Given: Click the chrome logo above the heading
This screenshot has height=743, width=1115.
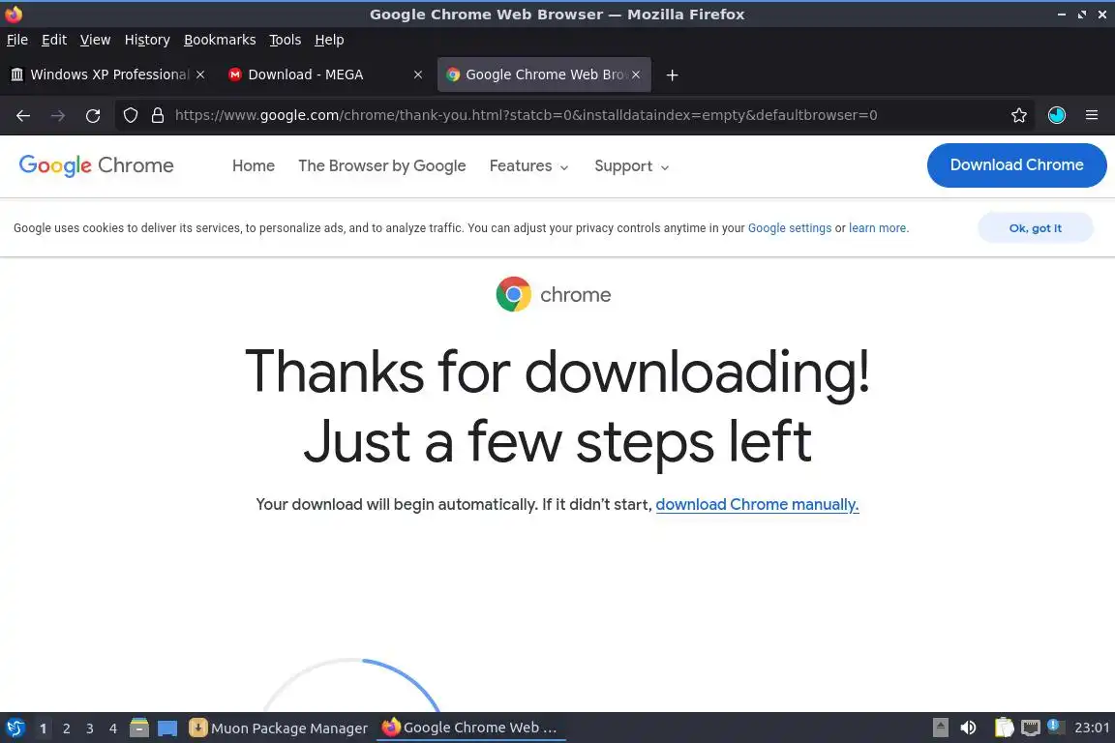Looking at the screenshot, I should coord(554,294).
